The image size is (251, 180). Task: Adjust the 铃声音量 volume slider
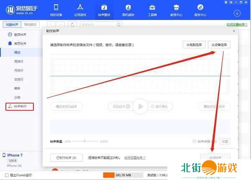click(85, 142)
